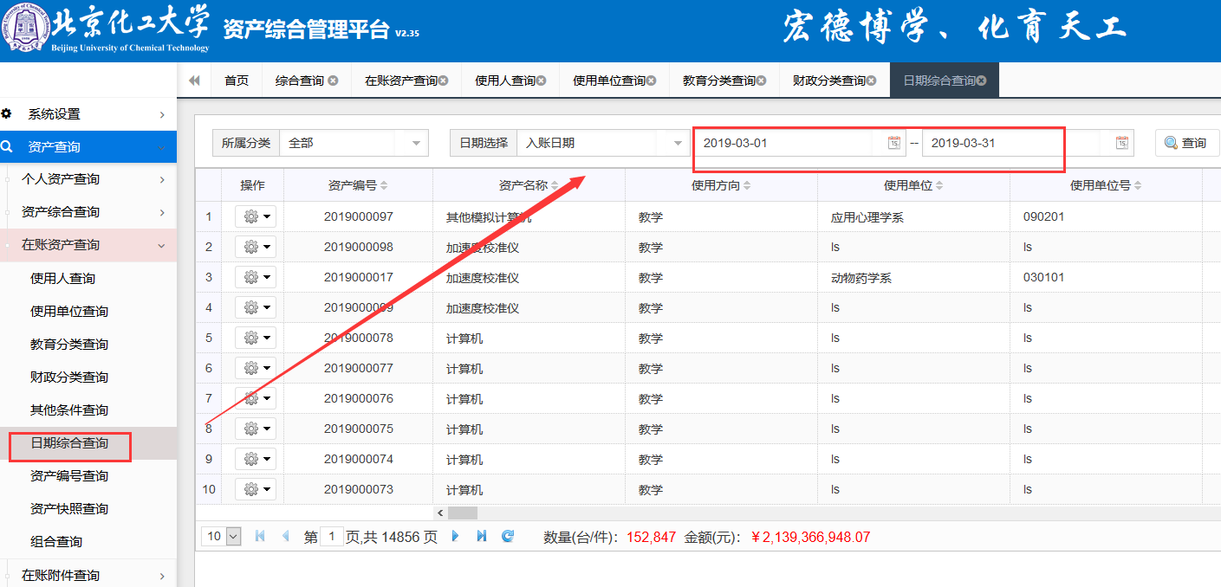The height and width of the screenshot is (587, 1221).
Task: Go to the next page arrow
Action: (x=455, y=537)
